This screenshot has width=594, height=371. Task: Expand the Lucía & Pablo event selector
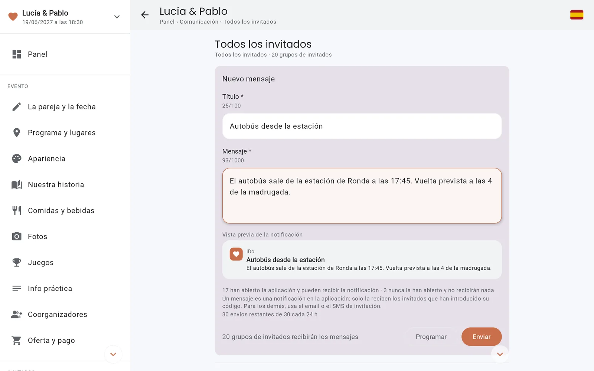click(x=117, y=17)
